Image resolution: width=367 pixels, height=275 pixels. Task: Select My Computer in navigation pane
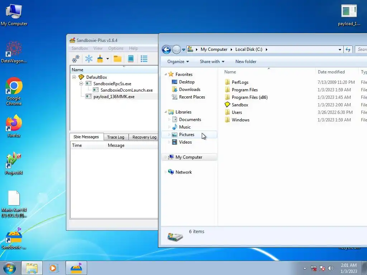pyautogui.click(x=189, y=157)
